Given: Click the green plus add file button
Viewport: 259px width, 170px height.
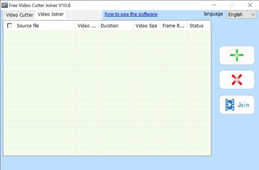Looking at the screenshot, I should pyautogui.click(x=237, y=55).
